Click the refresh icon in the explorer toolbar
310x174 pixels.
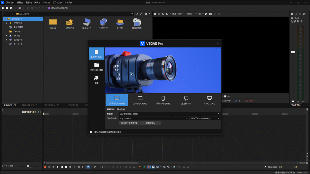click(x=137, y=14)
